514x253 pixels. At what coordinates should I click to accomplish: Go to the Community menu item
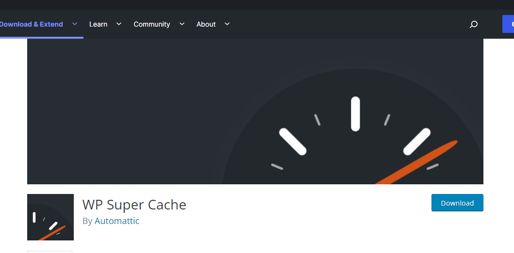coord(151,24)
